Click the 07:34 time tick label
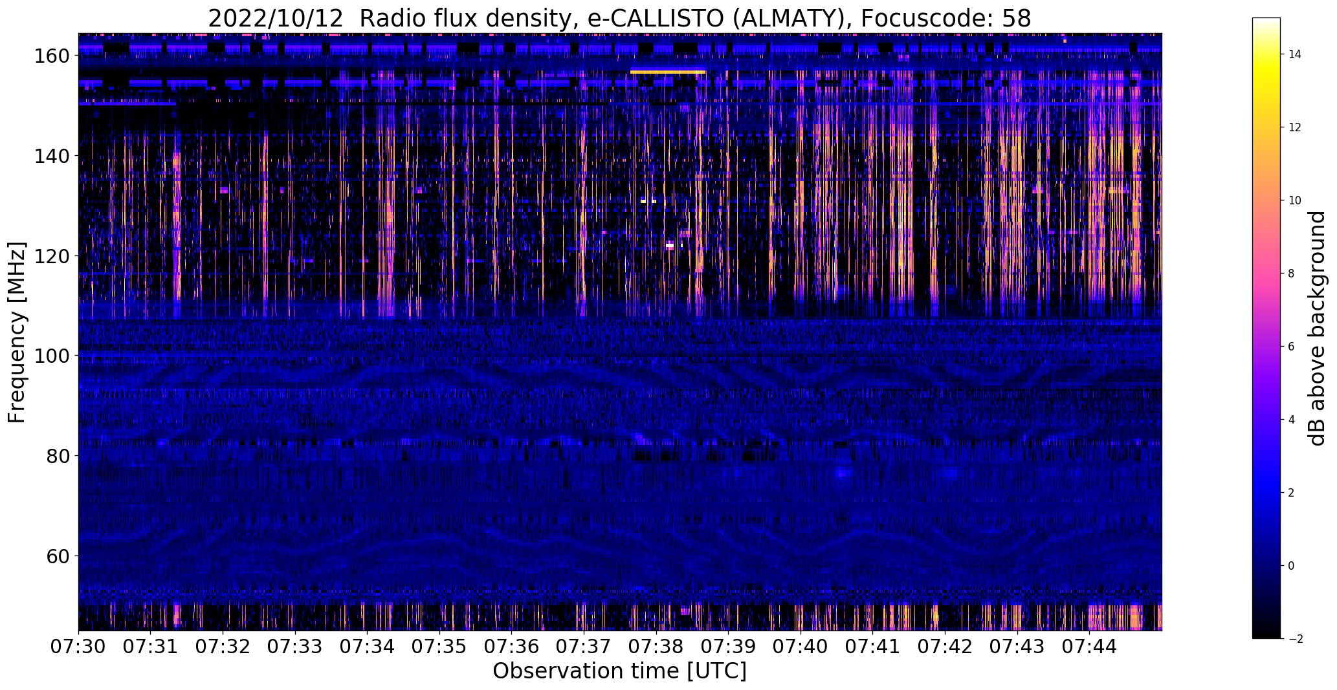1337x690 pixels. [367, 647]
